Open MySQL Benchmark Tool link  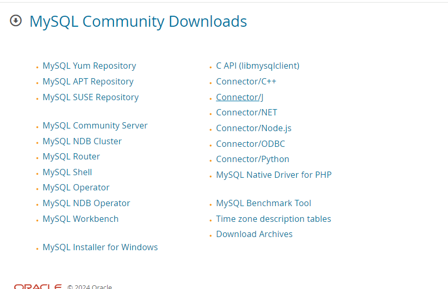(x=264, y=203)
